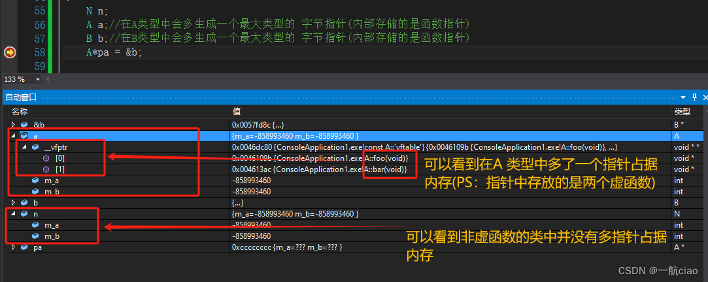Click the cube icon beside &b
The height and width of the screenshot is (282, 708).
pos(24,124)
